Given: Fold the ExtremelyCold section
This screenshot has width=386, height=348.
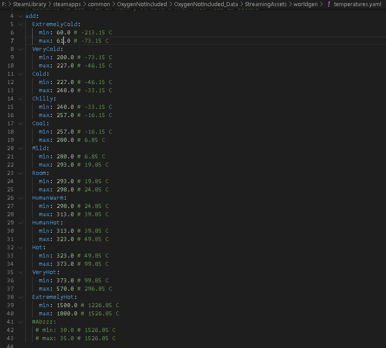Looking at the screenshot, I should [20, 24].
